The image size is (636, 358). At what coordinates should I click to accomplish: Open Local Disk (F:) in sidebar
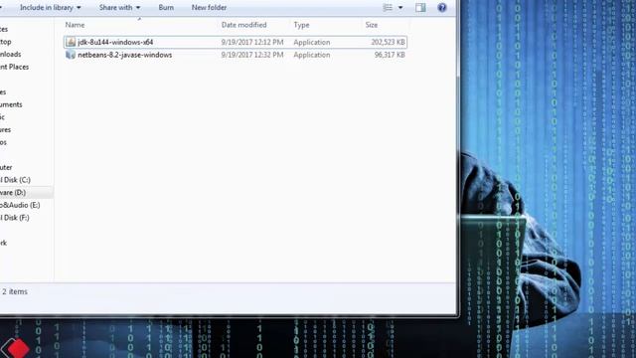point(15,218)
